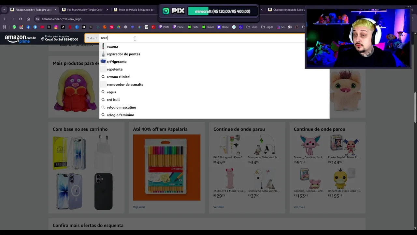Click the browser address bar URL
The image size is (417, 235).
click(x=62, y=19)
